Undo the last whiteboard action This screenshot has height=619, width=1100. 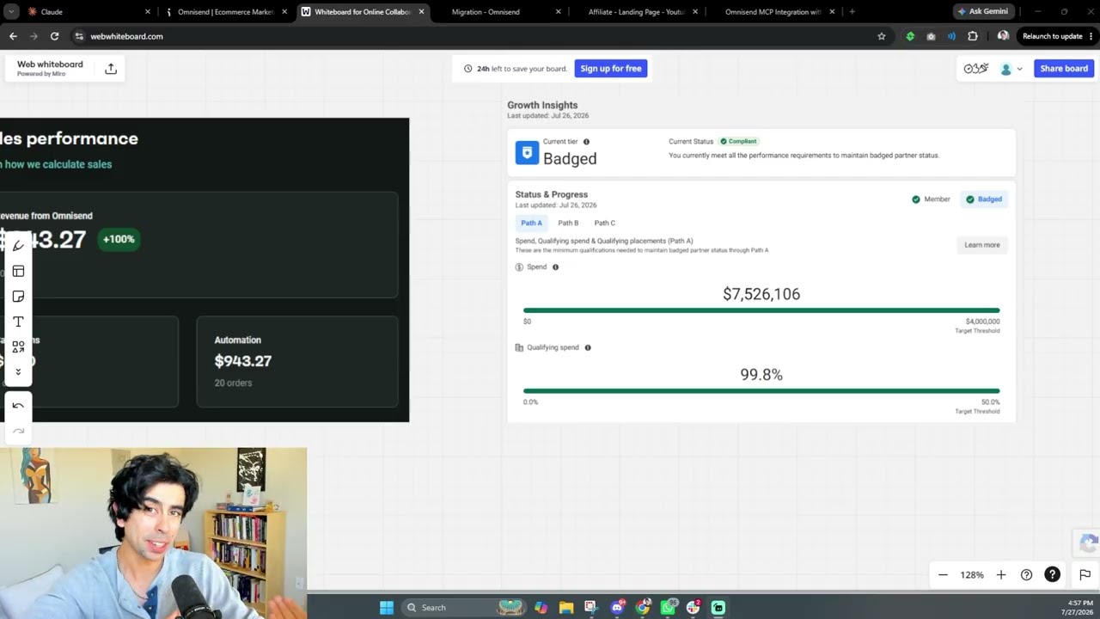[x=18, y=406]
